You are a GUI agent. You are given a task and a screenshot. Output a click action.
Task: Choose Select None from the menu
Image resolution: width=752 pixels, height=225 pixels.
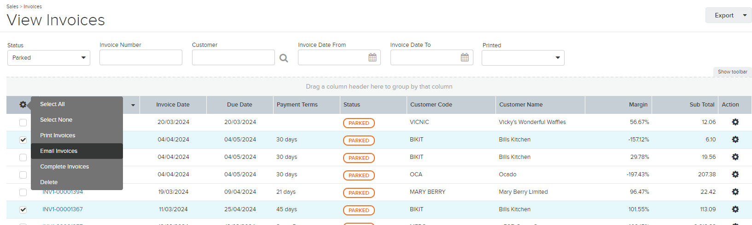click(77, 120)
